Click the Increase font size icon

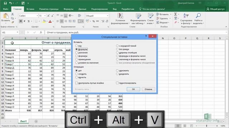49,16
